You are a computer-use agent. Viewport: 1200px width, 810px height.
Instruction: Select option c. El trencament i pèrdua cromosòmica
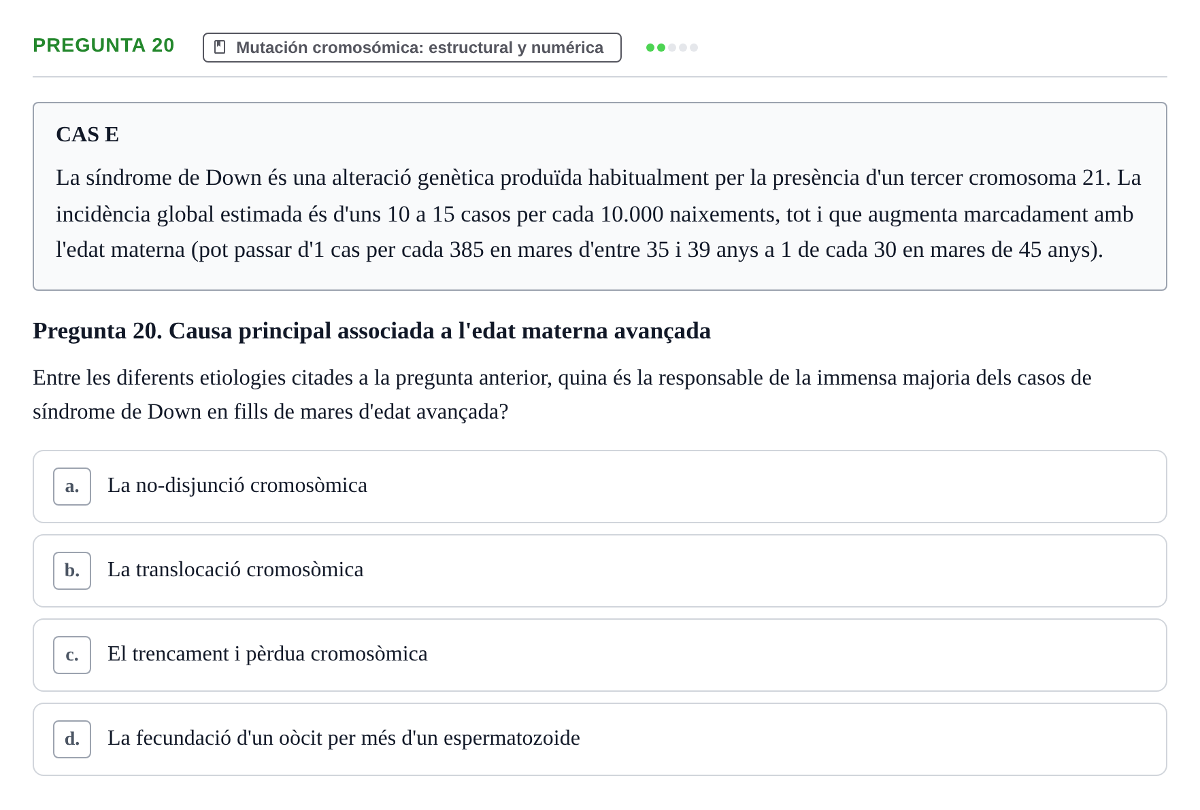click(599, 655)
